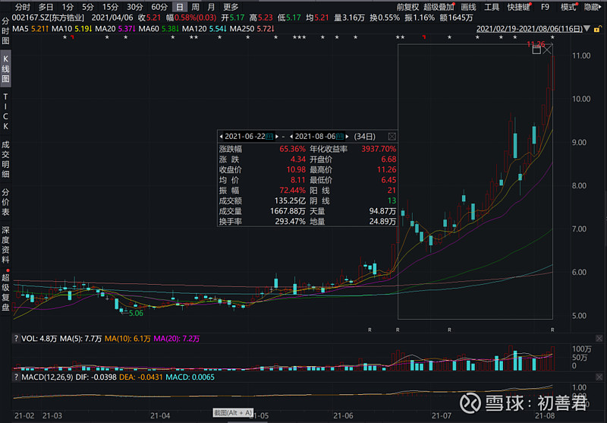The width and height of the screenshot is (607, 423).
Task: Click the 年化收益率 3937.70% value
Action: (379, 149)
